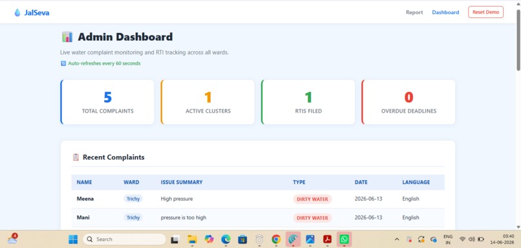Viewport: 521px width, 248px height.
Task: Click the auto-refresh icon
Action: click(x=63, y=63)
